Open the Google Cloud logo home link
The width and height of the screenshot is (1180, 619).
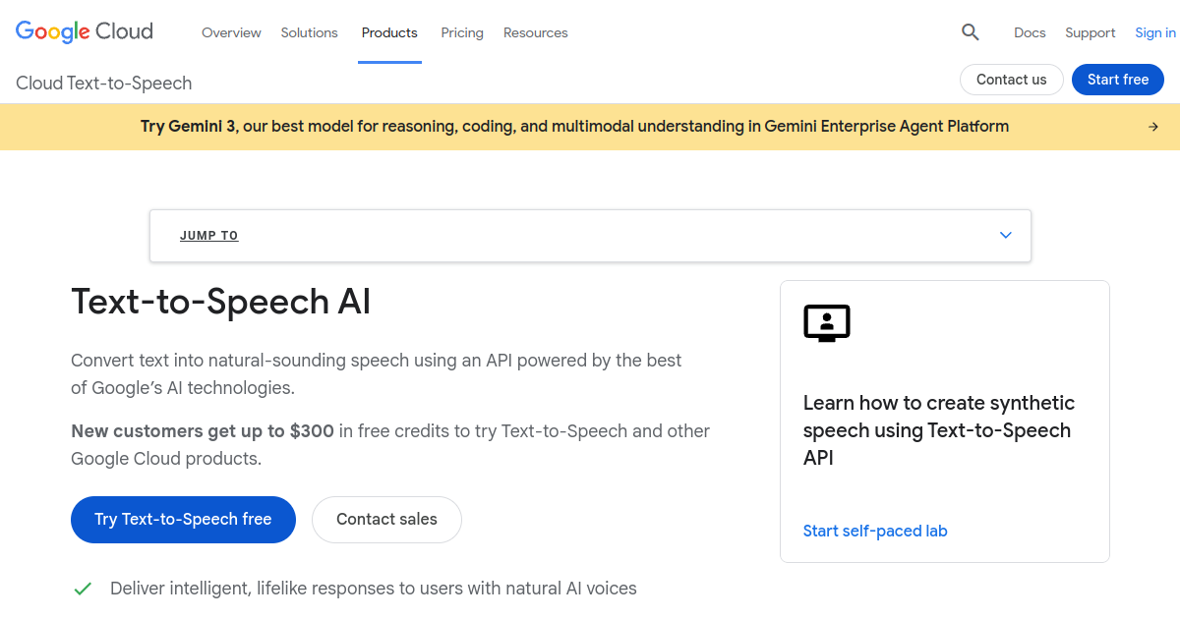point(85,31)
